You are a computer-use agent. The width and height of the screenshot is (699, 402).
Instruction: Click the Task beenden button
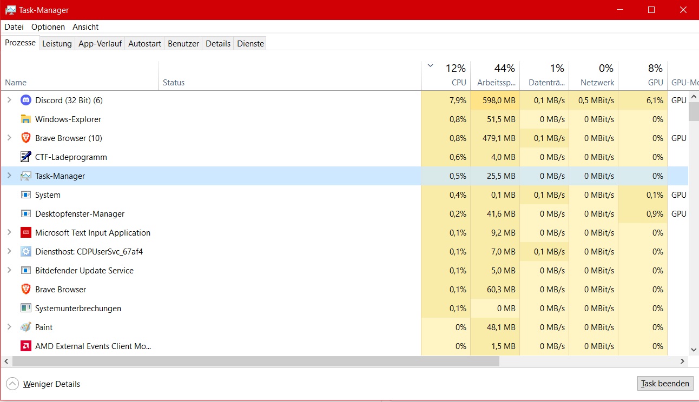[665, 383]
